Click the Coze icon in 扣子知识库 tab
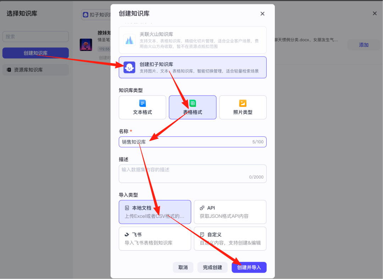Screen dimensions: 383x279 click(85, 15)
